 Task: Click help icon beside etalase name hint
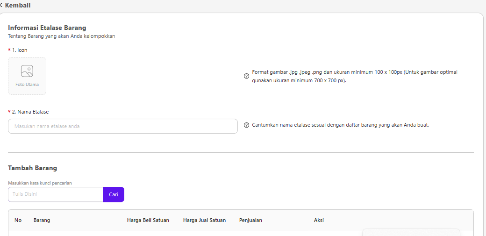246,125
